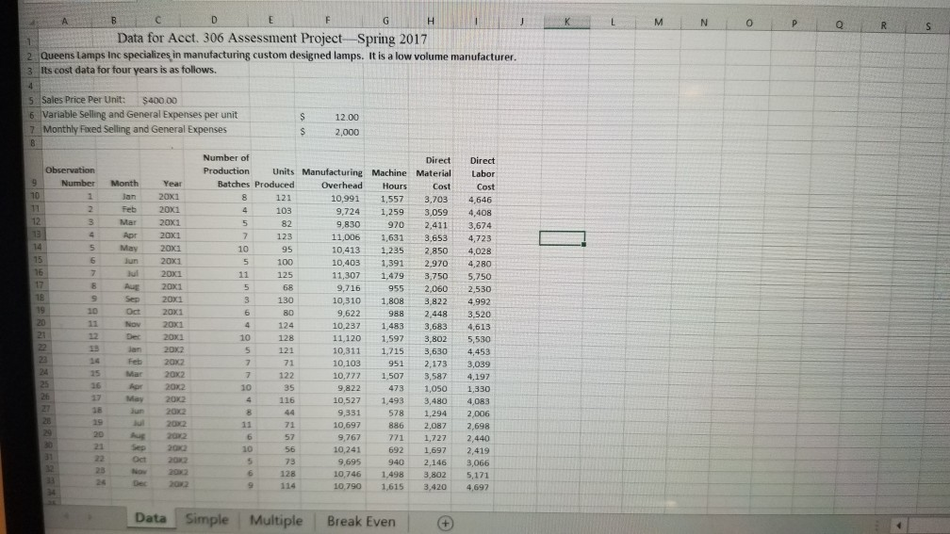950x534 pixels.
Task: Click the 'Units Produced' column heading
Action: click(x=274, y=178)
